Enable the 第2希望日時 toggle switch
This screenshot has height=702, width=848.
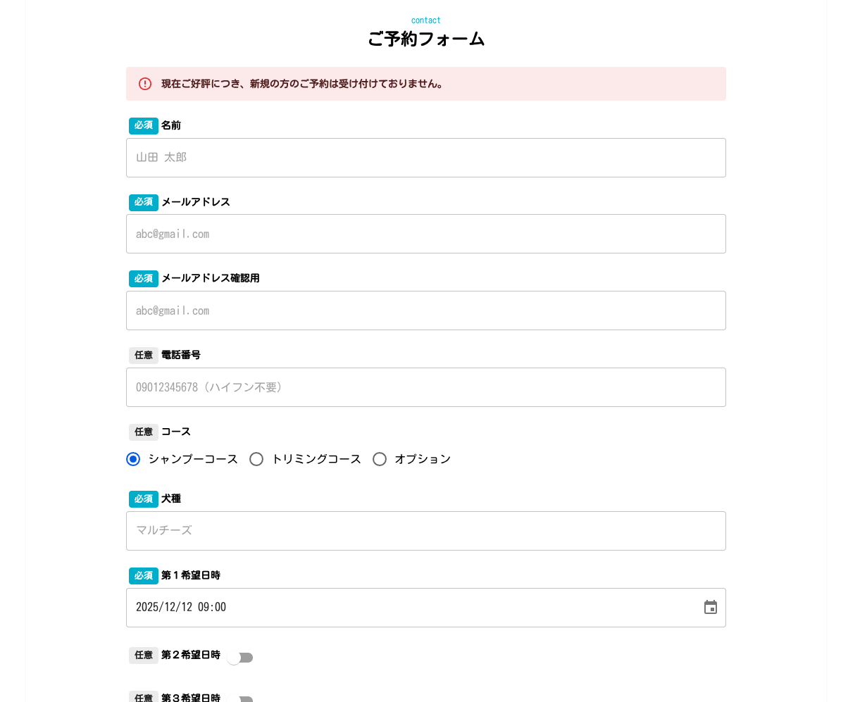(239, 658)
